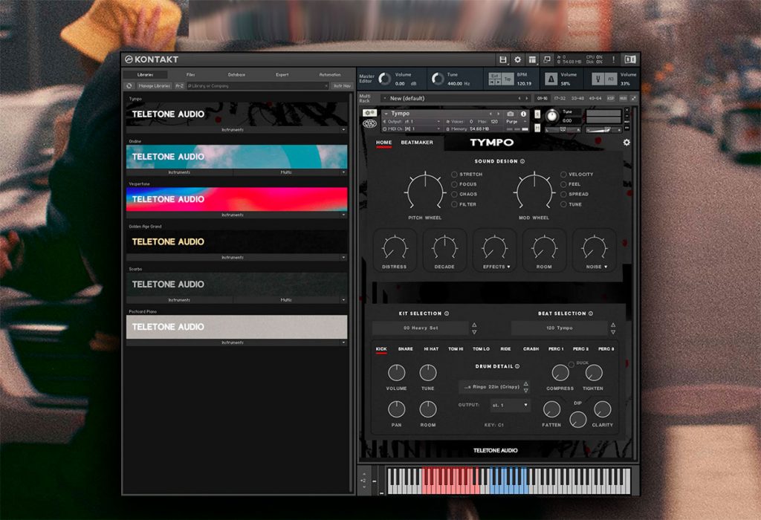
Task: Open the Purge dropdown menu
Action: coord(516,122)
